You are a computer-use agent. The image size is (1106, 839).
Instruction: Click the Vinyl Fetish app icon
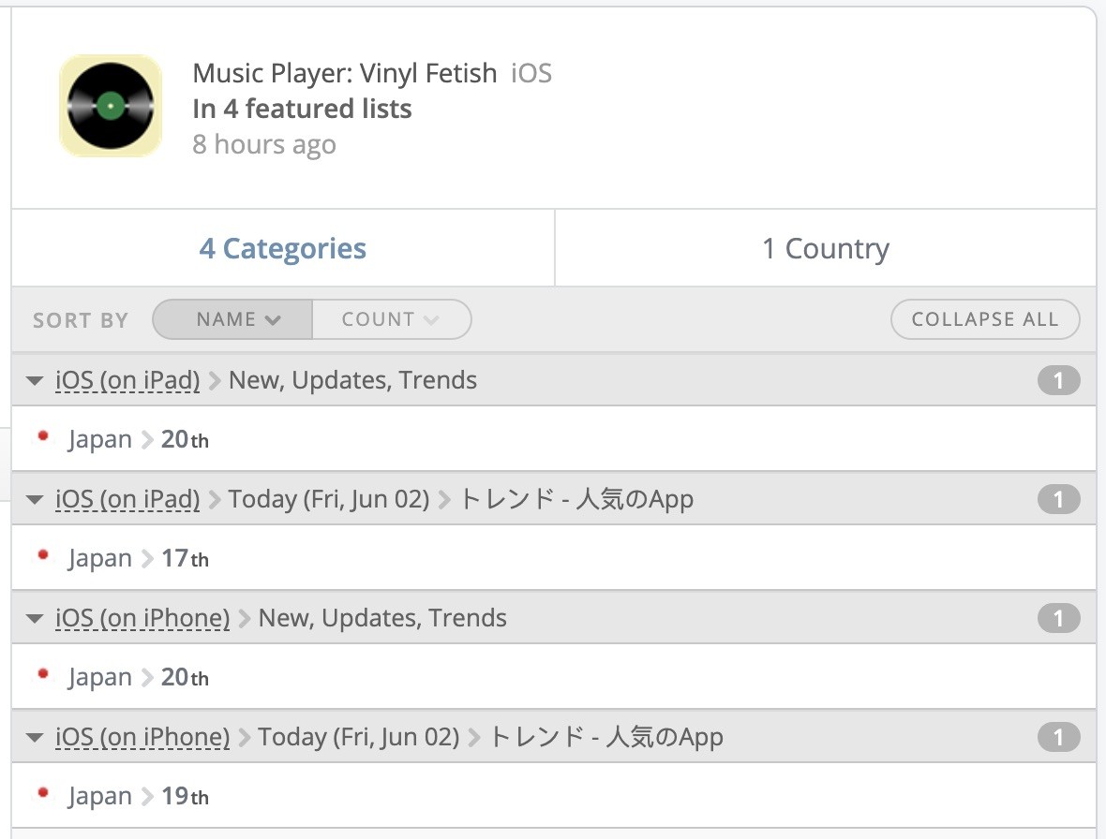pos(111,106)
